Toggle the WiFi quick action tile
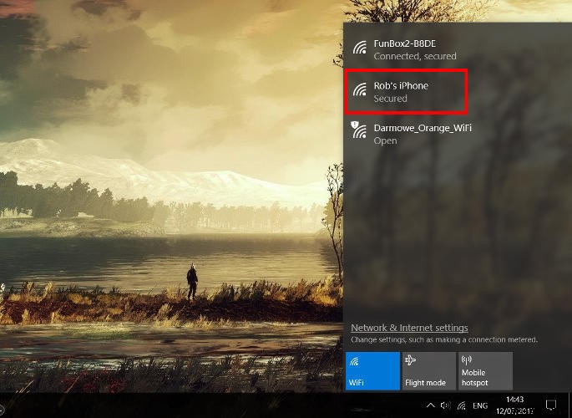This screenshot has width=572, height=418. pyautogui.click(x=372, y=371)
